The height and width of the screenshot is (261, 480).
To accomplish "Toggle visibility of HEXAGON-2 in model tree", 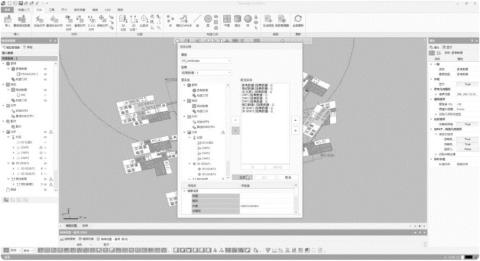I will [x=45, y=74].
